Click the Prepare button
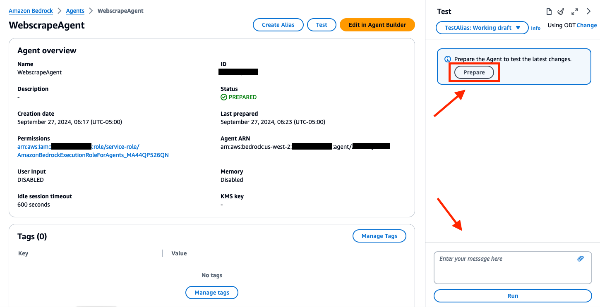Viewport: 600px width, 307px height. (x=474, y=72)
